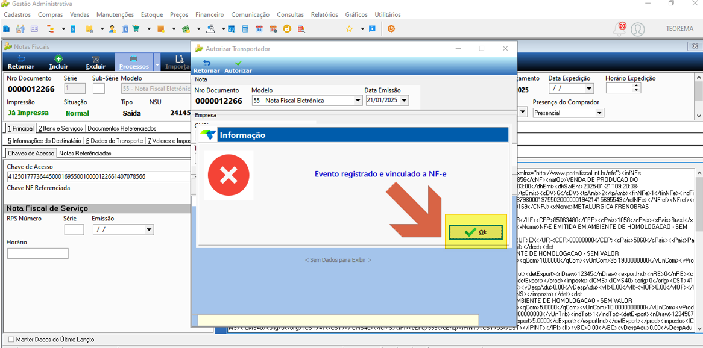Switch to the Notas Referênciadas tab
This screenshot has height=348, width=703.
point(85,153)
